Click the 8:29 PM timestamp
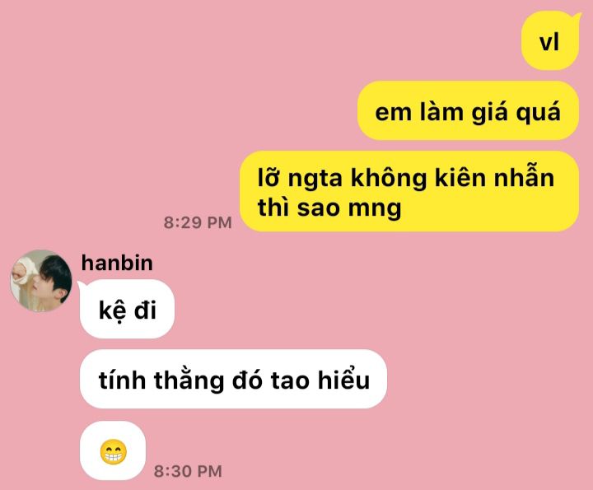The image size is (593, 490). pos(198,222)
